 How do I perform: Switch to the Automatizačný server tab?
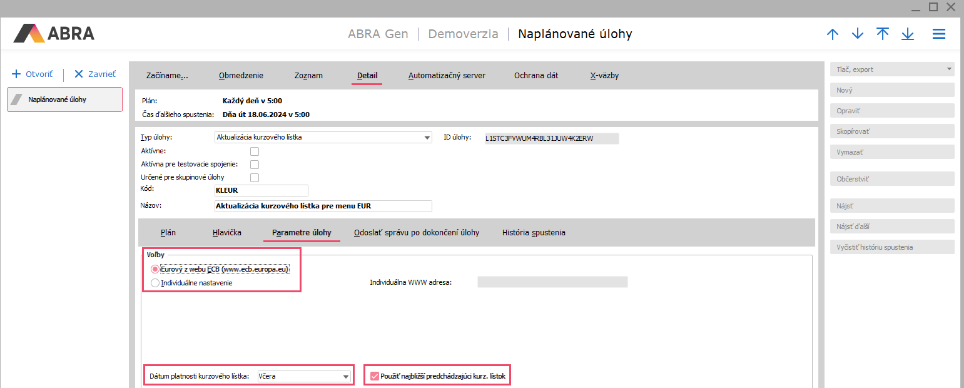pos(447,76)
